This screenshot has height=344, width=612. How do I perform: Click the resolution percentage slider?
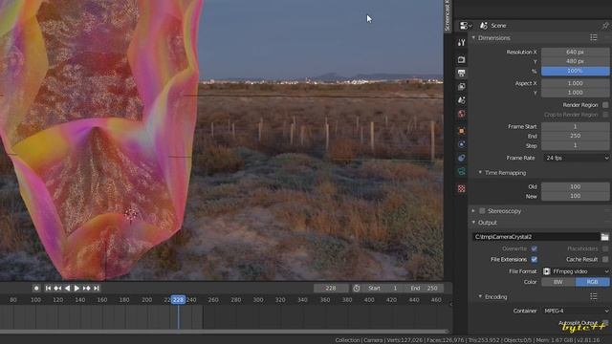(x=576, y=71)
